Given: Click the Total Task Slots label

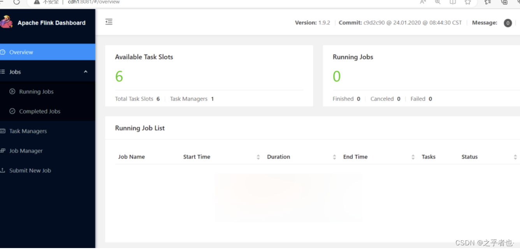Looking at the screenshot, I should 134,99.
